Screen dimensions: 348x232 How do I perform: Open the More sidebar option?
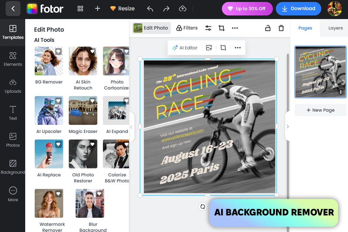(x=13, y=194)
